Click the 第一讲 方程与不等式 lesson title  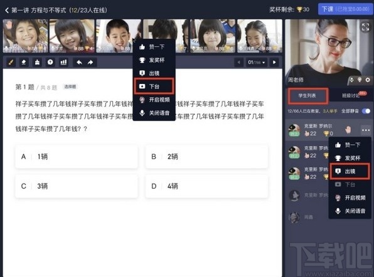click(x=39, y=10)
